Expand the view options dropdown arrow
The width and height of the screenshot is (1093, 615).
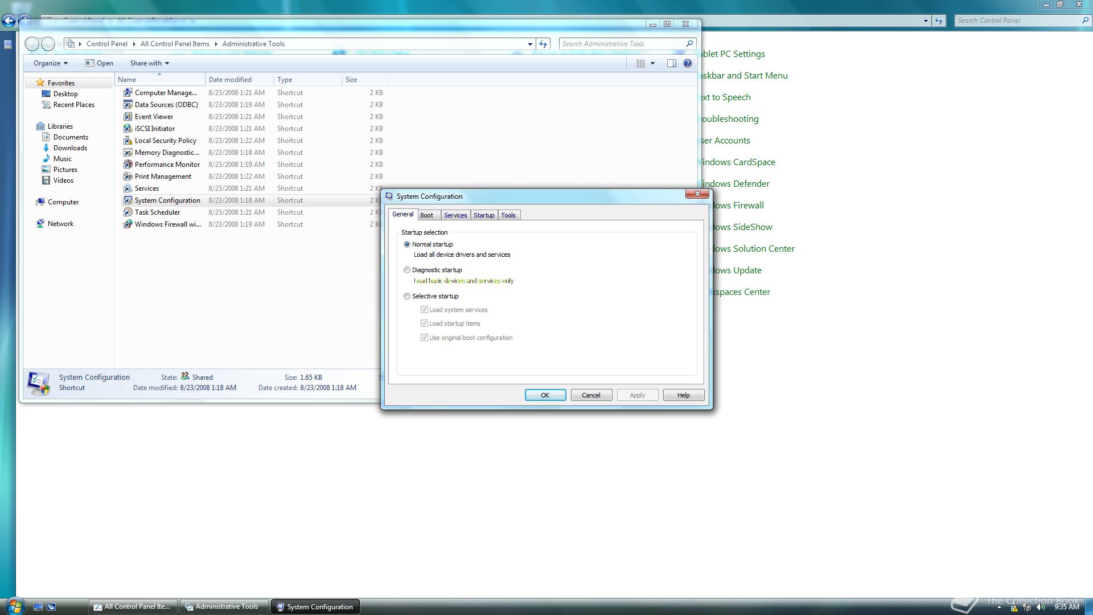[x=652, y=63]
